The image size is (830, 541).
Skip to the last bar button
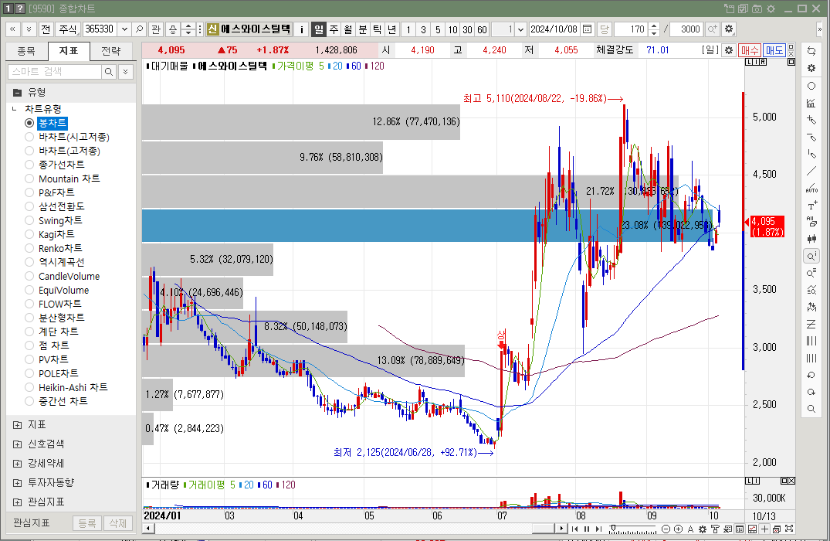pos(598,529)
